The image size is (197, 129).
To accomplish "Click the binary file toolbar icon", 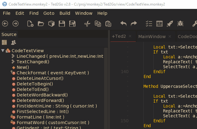I will 159,24.
